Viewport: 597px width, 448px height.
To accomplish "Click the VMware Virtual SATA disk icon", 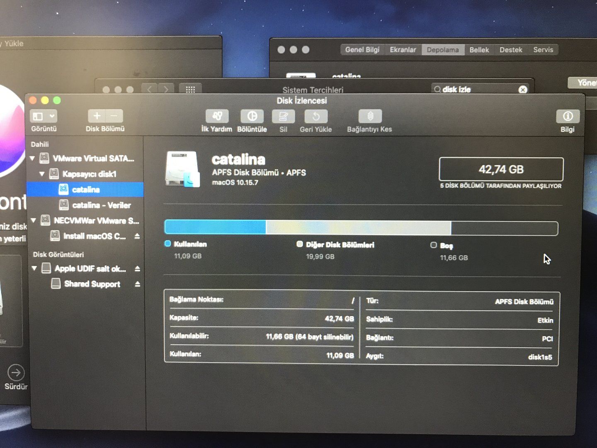I will click(x=44, y=158).
